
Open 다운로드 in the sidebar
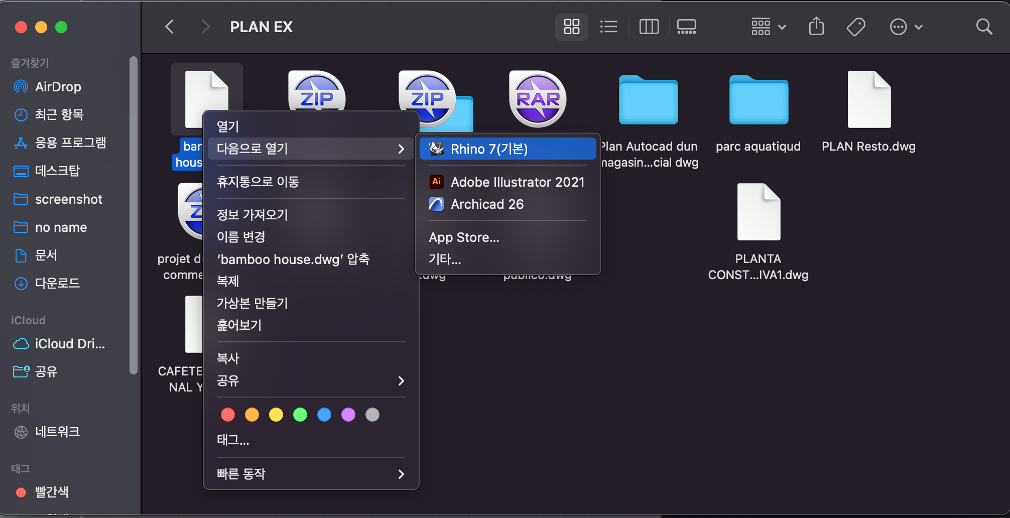click(57, 283)
